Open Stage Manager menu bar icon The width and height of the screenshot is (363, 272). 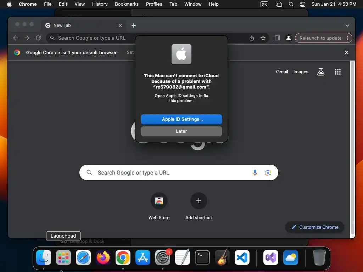[x=279, y=4]
